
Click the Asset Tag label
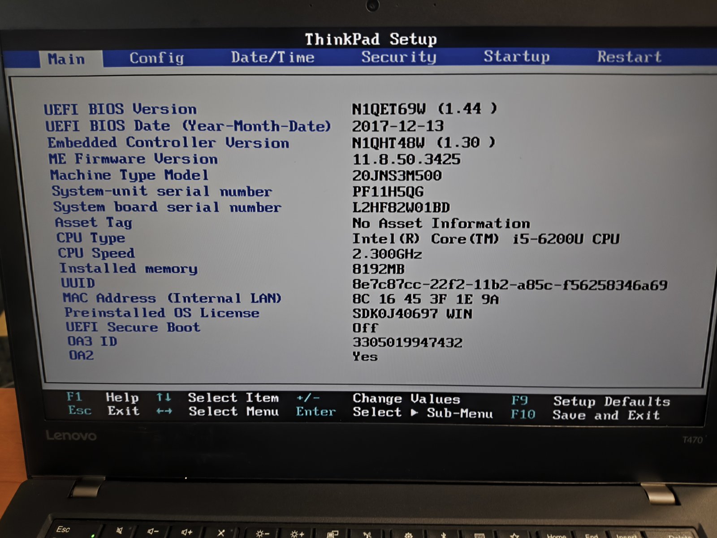(94, 223)
